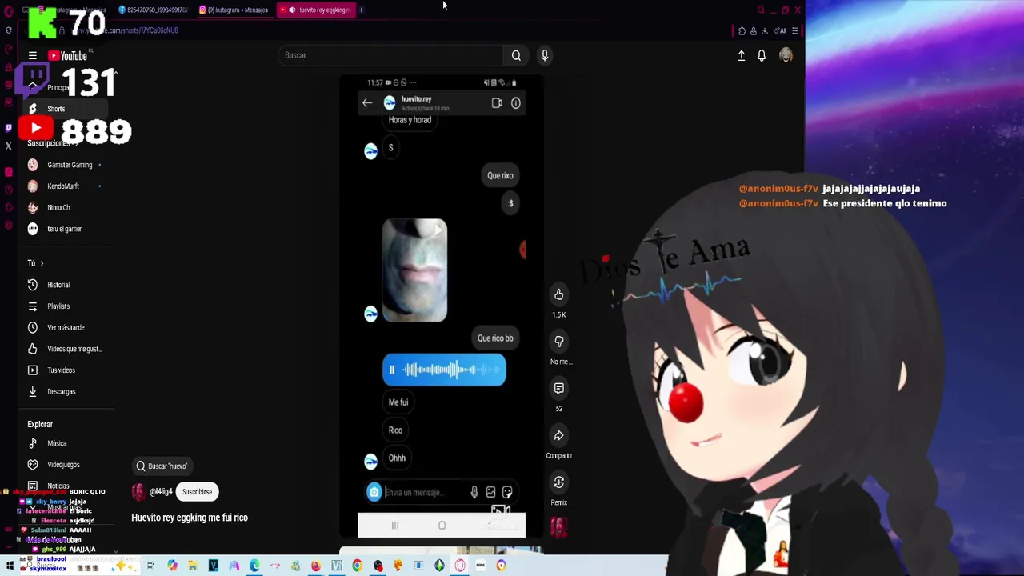The image size is (1024, 576).
Task: Open Google Chrome on the taskbar
Action: (357, 566)
